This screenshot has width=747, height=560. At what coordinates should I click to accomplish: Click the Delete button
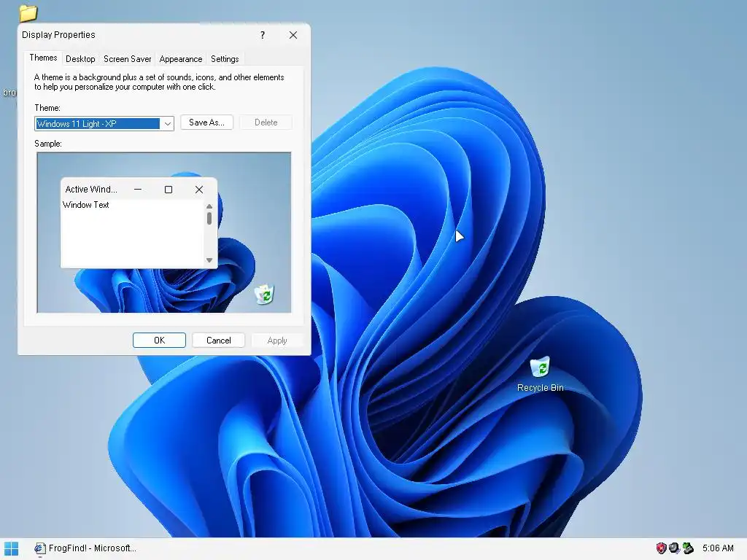coord(266,122)
